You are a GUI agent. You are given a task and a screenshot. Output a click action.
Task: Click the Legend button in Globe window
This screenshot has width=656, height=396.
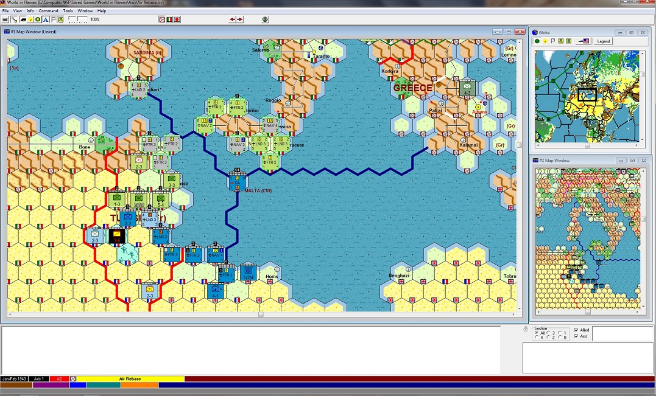(x=603, y=41)
